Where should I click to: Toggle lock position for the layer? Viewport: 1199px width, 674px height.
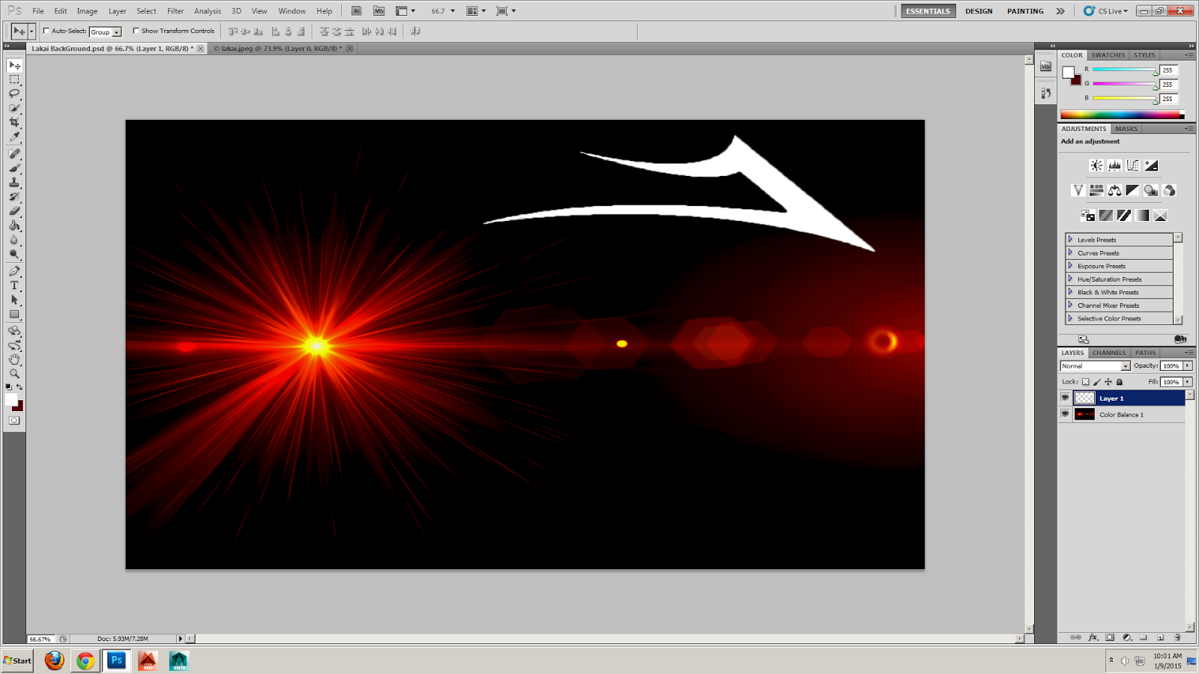tap(1108, 382)
